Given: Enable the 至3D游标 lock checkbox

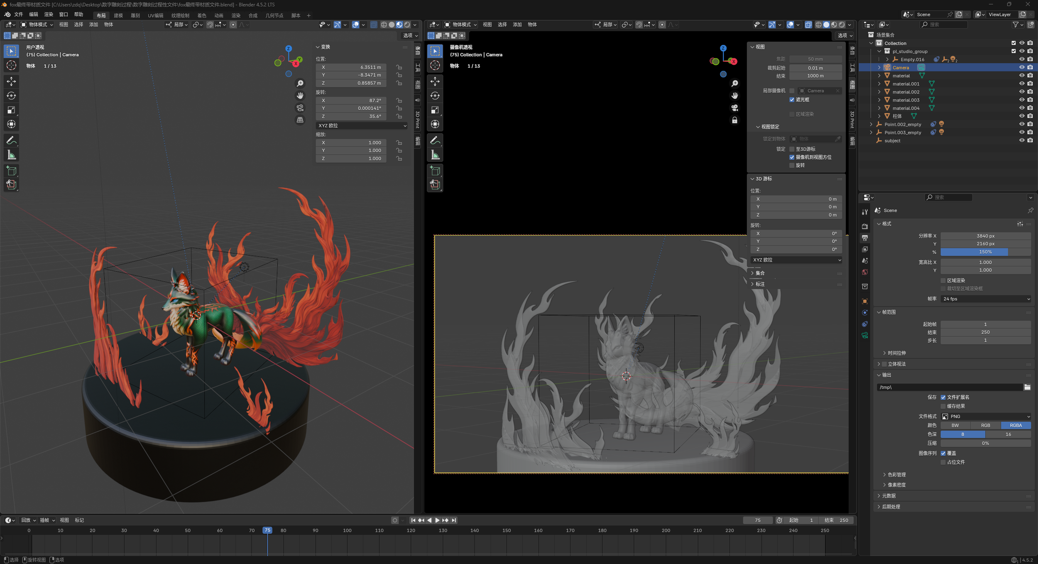Looking at the screenshot, I should coord(792,149).
